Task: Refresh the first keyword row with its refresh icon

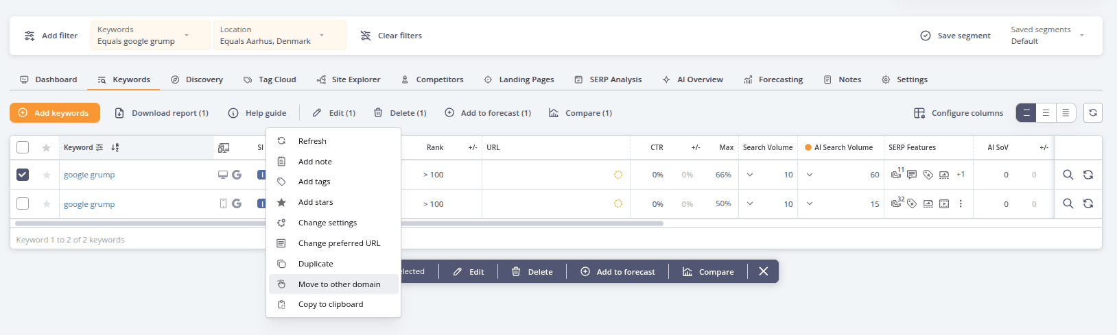Action: 1088,175
